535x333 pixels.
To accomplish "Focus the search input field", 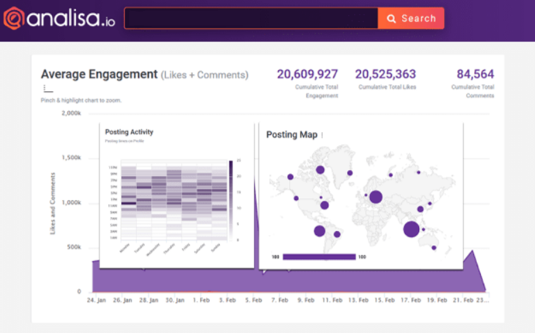I will click(x=251, y=18).
